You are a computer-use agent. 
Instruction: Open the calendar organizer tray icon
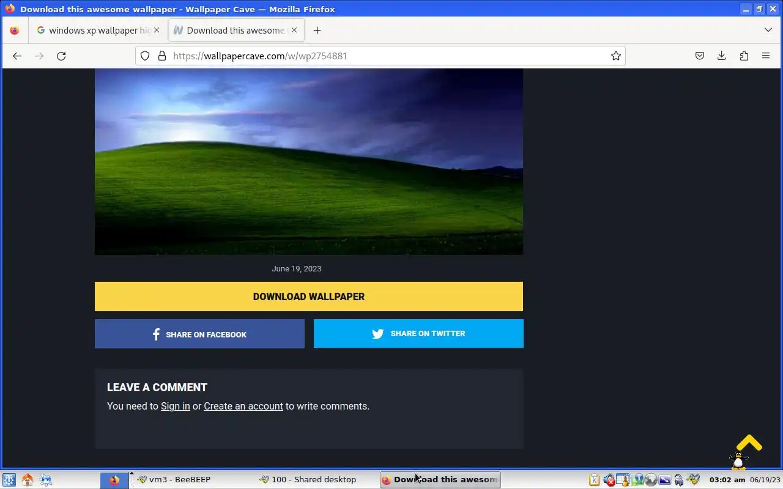623,480
